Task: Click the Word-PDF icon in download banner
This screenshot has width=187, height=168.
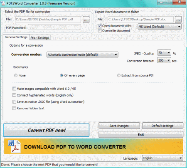Action: pos(15,147)
